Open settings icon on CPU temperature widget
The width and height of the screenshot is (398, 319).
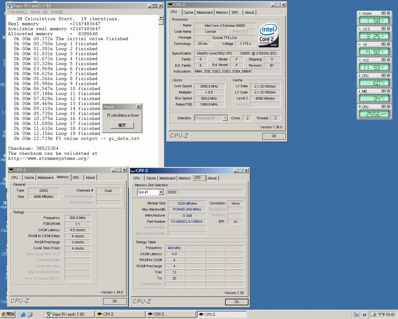(384, 75)
